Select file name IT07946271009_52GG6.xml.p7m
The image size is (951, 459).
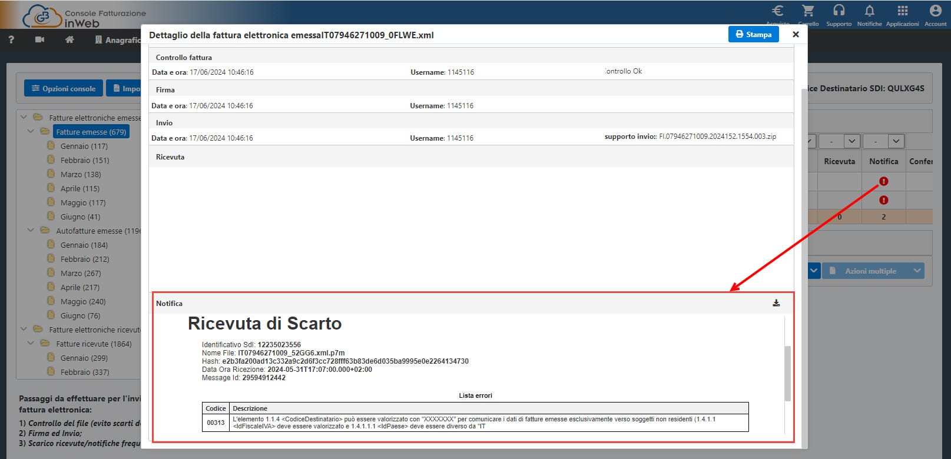291,353
